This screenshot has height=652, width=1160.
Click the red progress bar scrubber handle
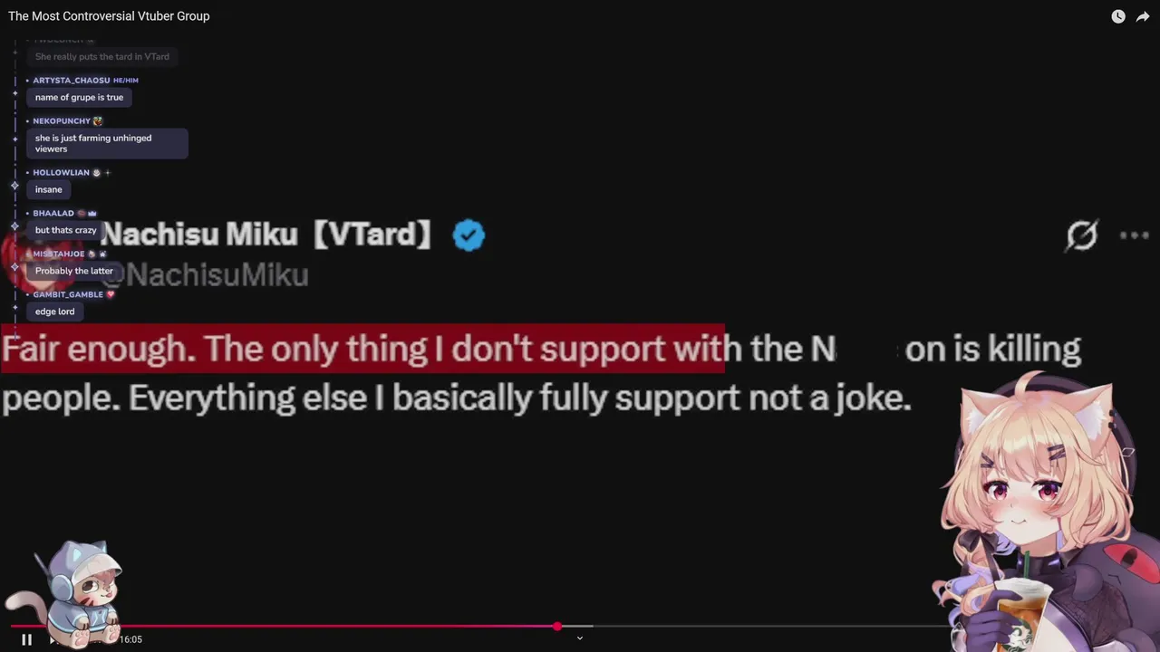[x=556, y=626]
